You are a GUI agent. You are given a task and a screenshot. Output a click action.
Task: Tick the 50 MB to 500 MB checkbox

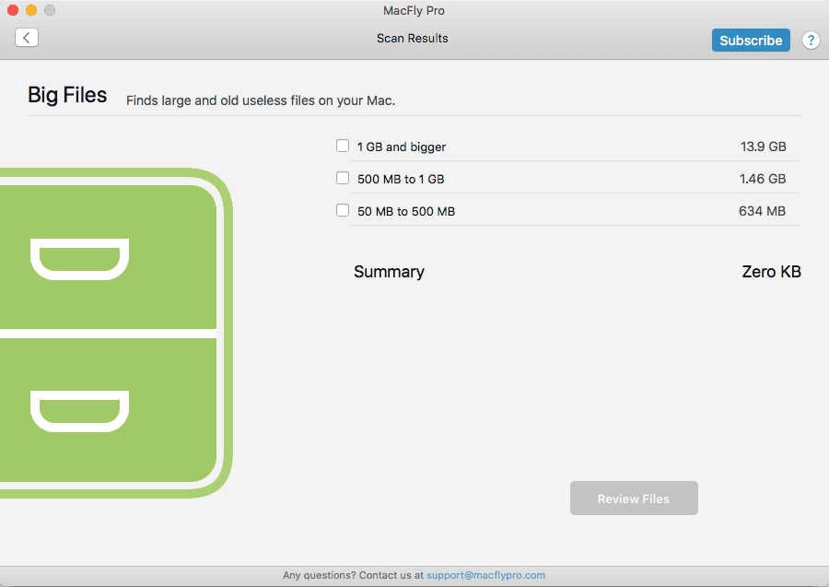click(x=343, y=210)
